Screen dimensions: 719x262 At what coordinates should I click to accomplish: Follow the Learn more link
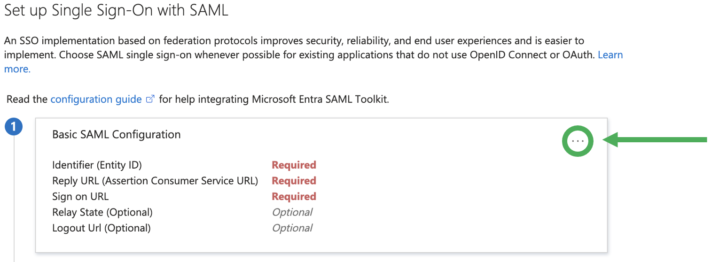(610, 55)
